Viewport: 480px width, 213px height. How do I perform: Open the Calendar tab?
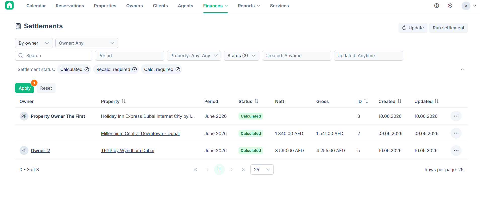tap(36, 6)
